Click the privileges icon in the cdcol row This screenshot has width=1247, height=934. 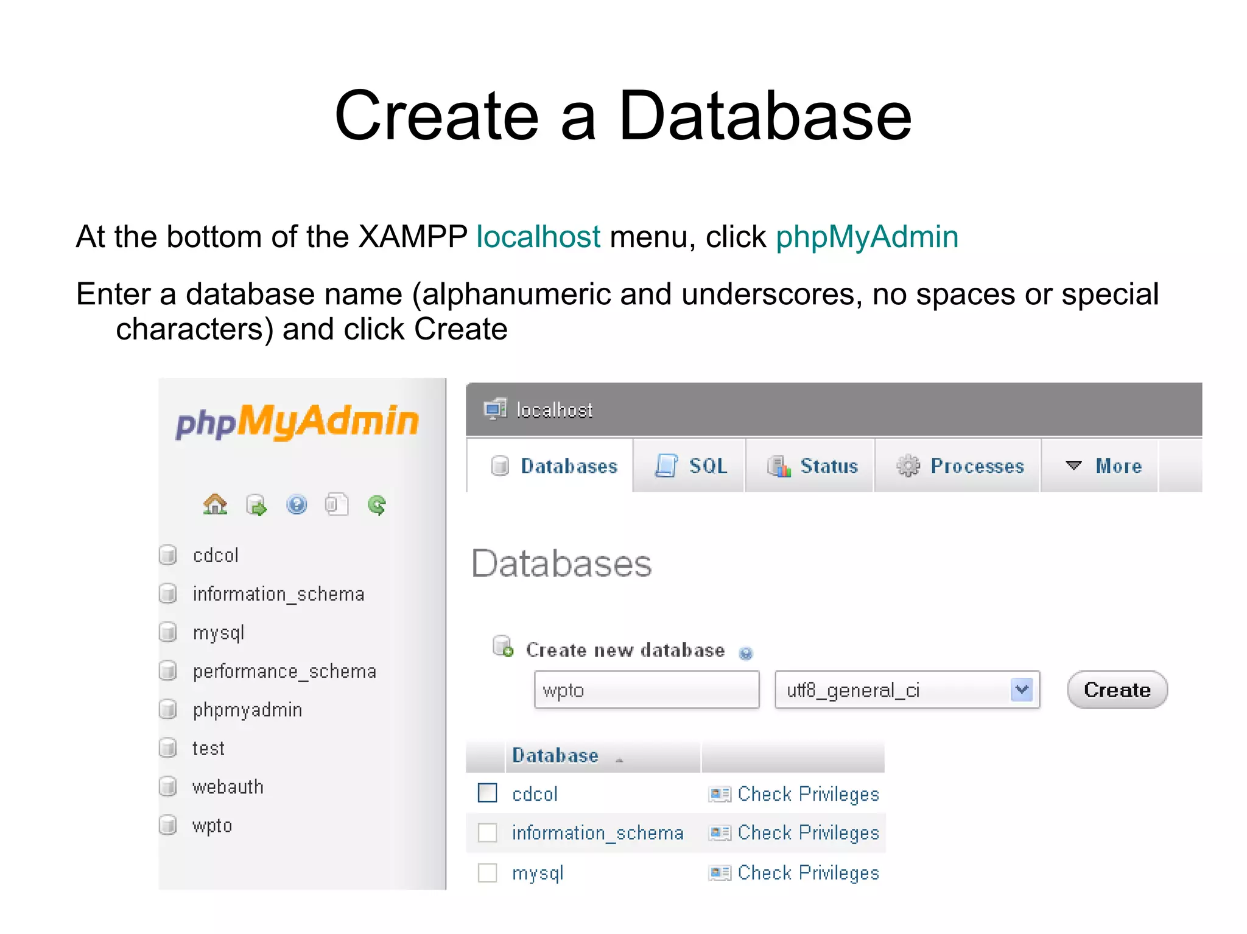720,794
